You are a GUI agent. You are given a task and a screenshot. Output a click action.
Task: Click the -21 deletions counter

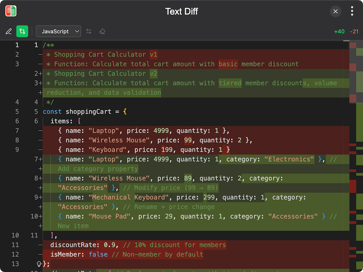(x=354, y=31)
